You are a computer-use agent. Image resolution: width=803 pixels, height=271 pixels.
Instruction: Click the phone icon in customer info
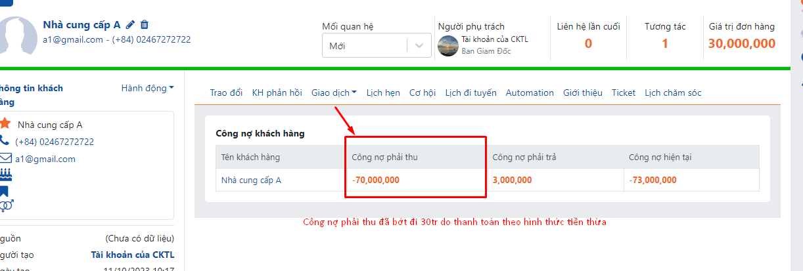click(5, 141)
